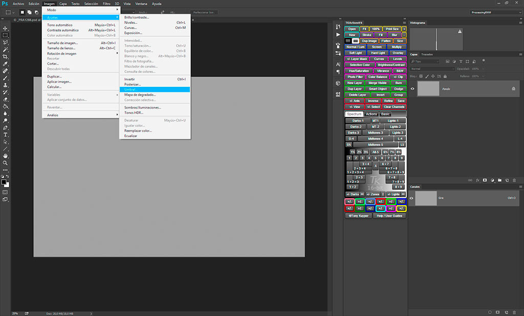Click the delete layer trash icon
Viewport: 524px width, 316px height.
coord(514,180)
